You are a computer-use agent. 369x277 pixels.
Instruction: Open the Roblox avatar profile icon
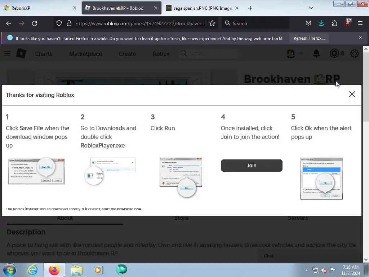coord(291,54)
